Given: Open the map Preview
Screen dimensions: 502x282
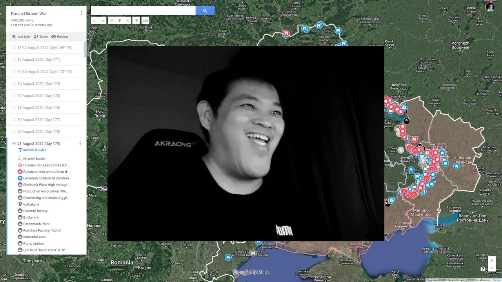Looking at the screenshot, I should coord(60,37).
